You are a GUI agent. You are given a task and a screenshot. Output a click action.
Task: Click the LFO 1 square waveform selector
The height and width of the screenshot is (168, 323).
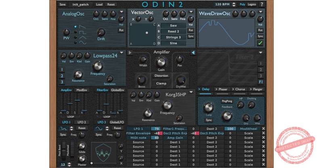[63, 128]
